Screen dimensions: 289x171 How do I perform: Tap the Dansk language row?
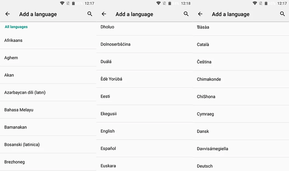[241, 131]
